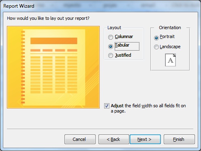Click the page orientation preview icon
The height and width of the screenshot is (151, 201).
[x=171, y=60]
